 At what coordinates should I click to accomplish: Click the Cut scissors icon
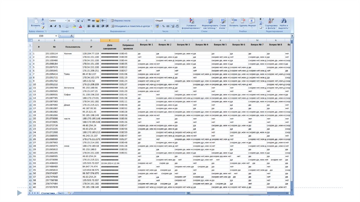43,19
